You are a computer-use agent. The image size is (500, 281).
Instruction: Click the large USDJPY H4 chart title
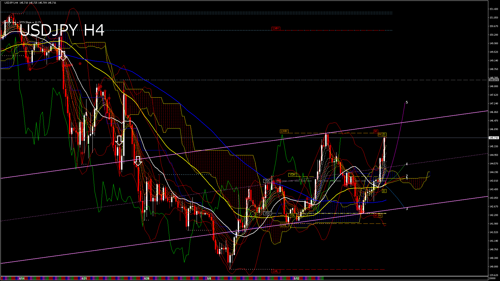(x=62, y=30)
